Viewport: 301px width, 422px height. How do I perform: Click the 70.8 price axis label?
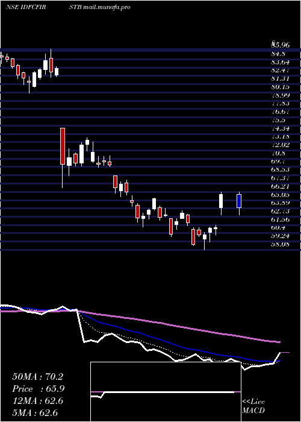278,153
